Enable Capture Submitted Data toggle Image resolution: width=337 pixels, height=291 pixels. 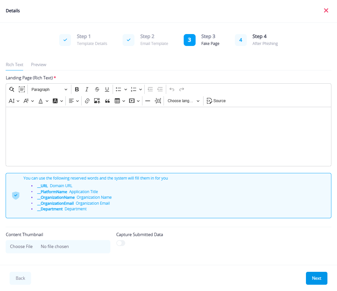pyautogui.click(x=121, y=243)
